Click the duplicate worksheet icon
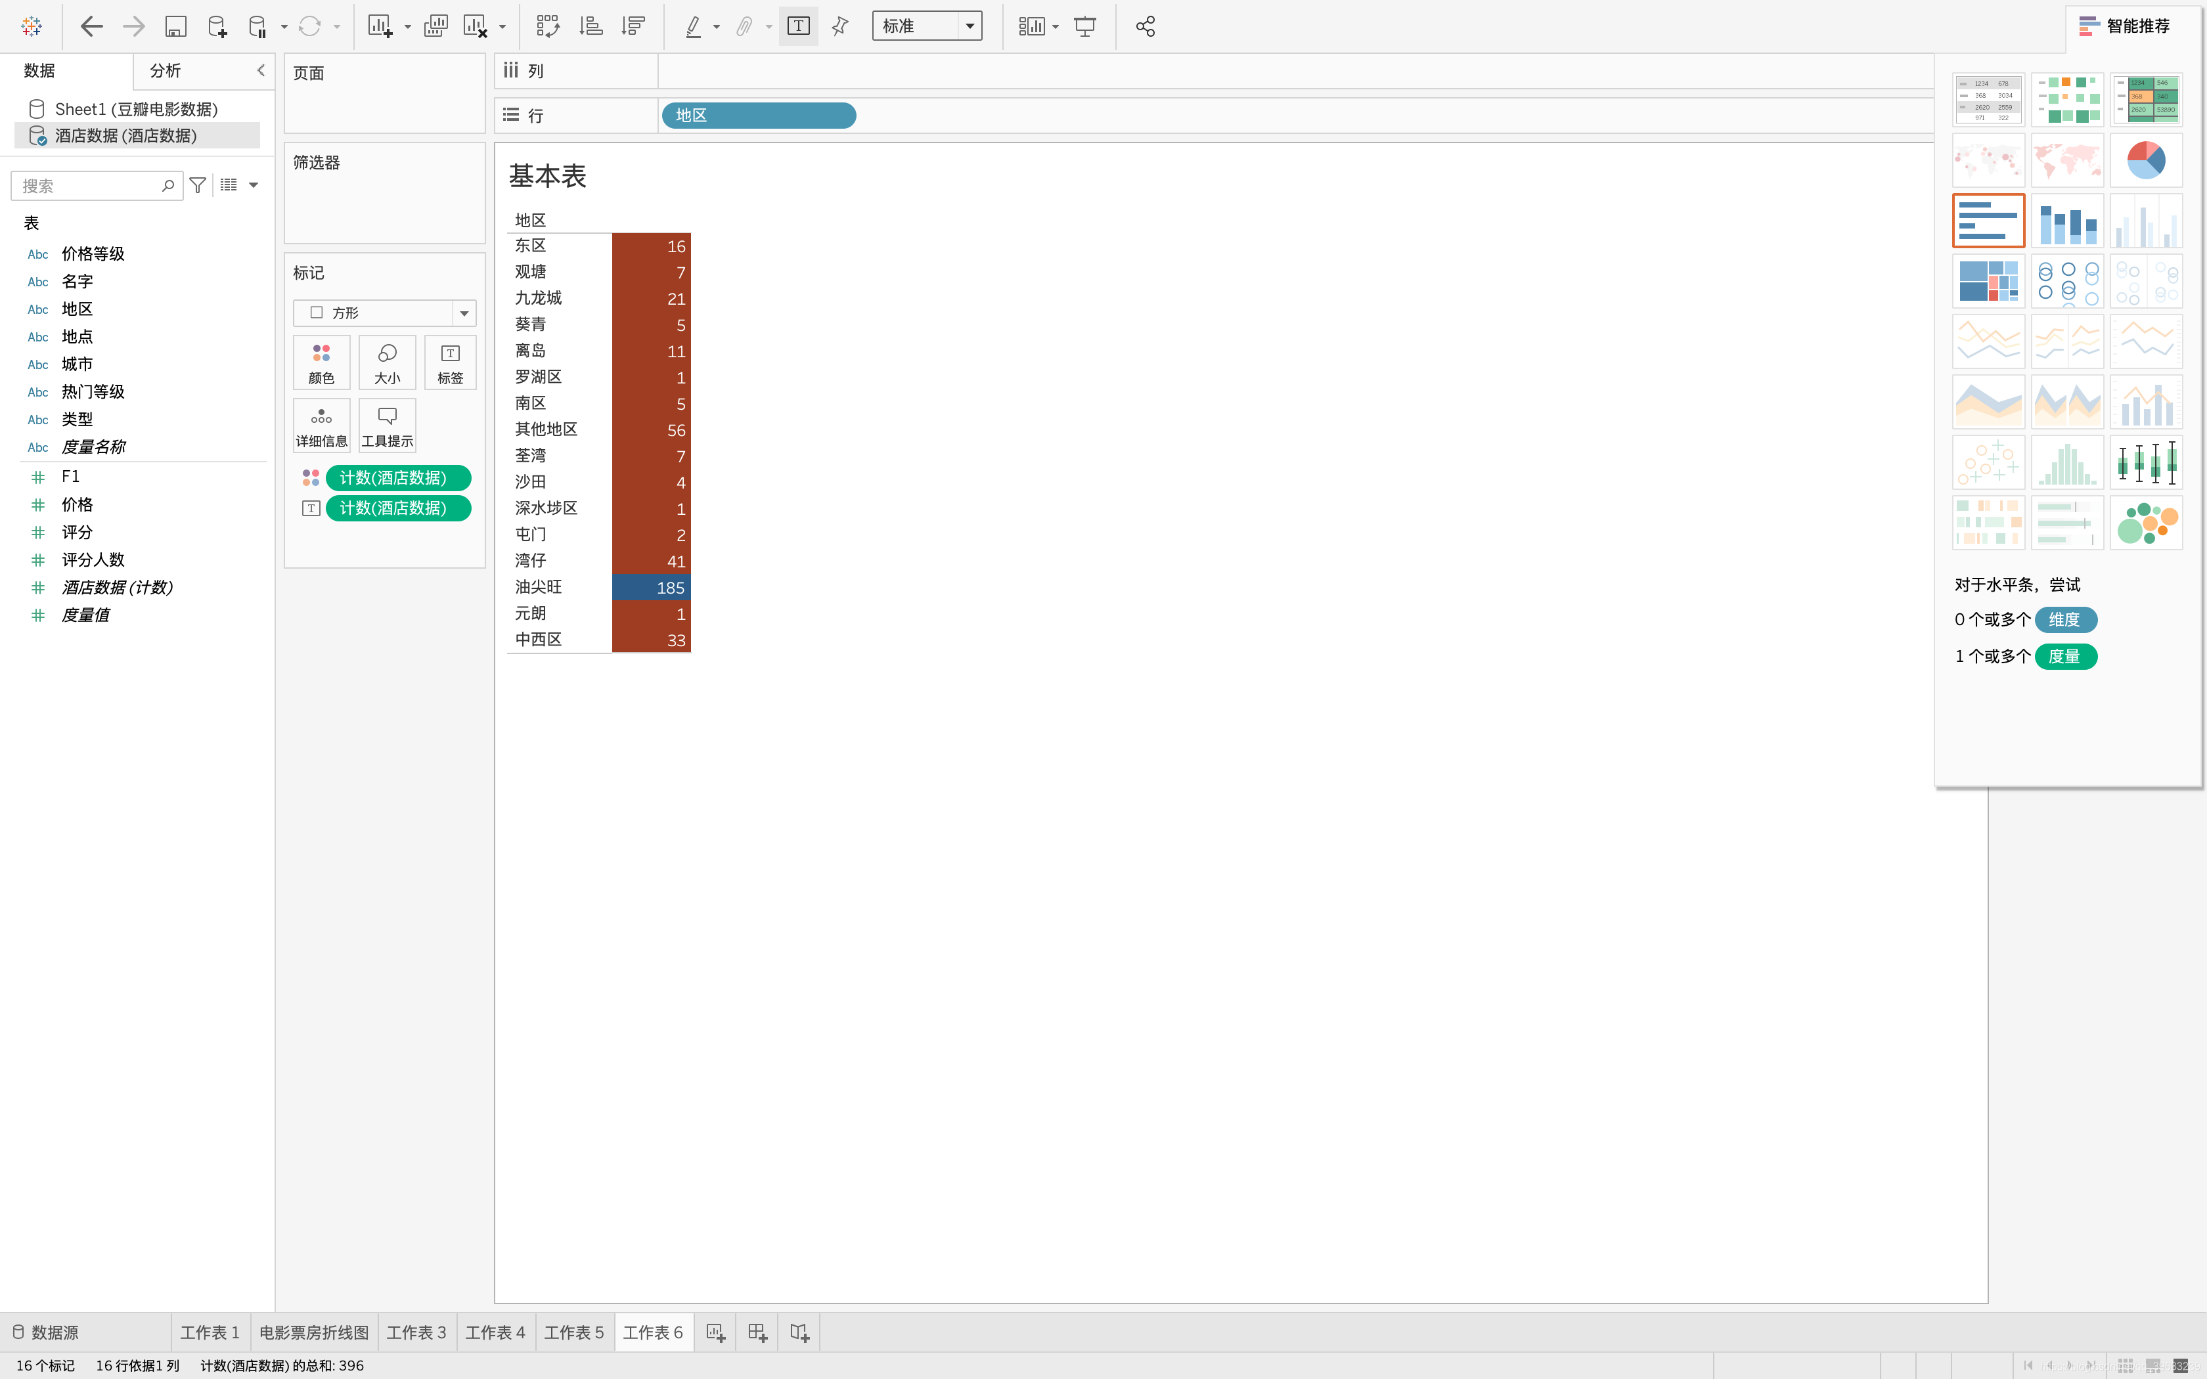Image resolution: width=2207 pixels, height=1379 pixels. [436, 26]
